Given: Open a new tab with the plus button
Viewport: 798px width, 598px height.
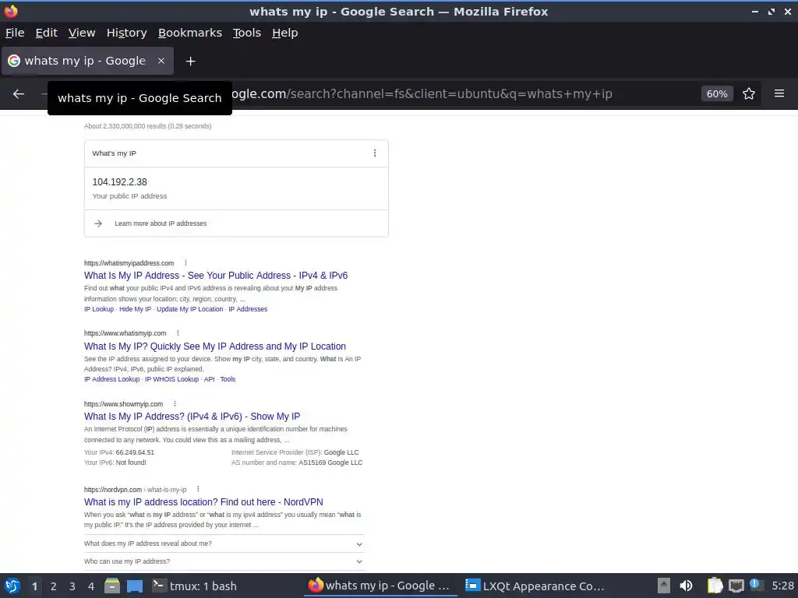Looking at the screenshot, I should 190,61.
